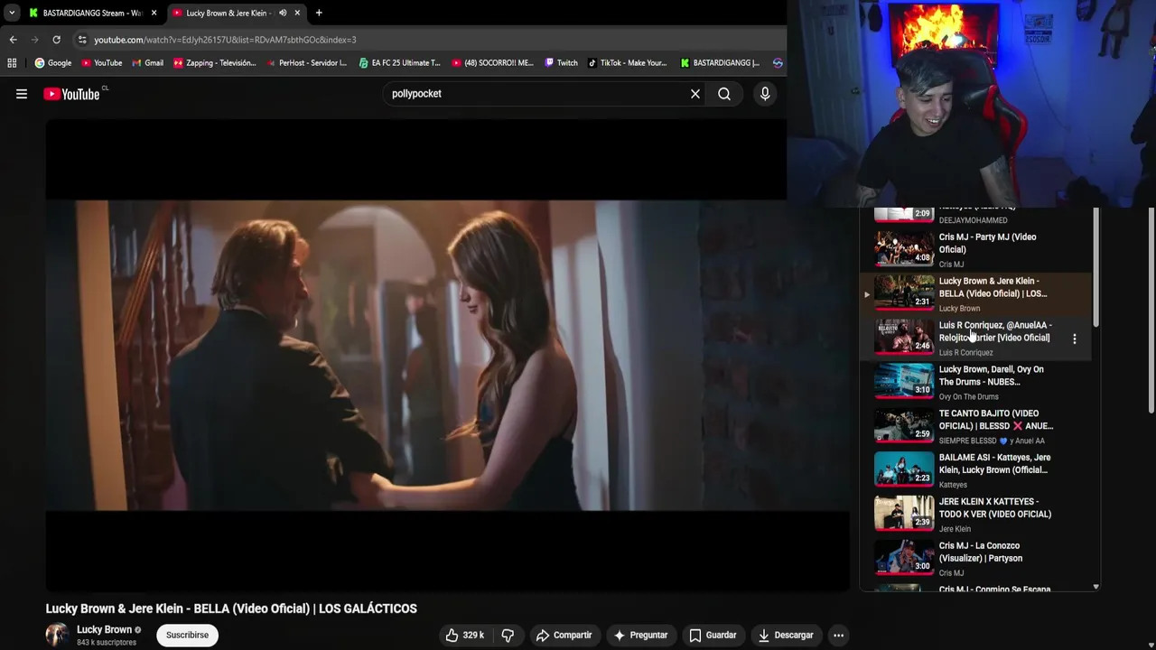Go back in browser history
1156x650 pixels.
(13, 40)
